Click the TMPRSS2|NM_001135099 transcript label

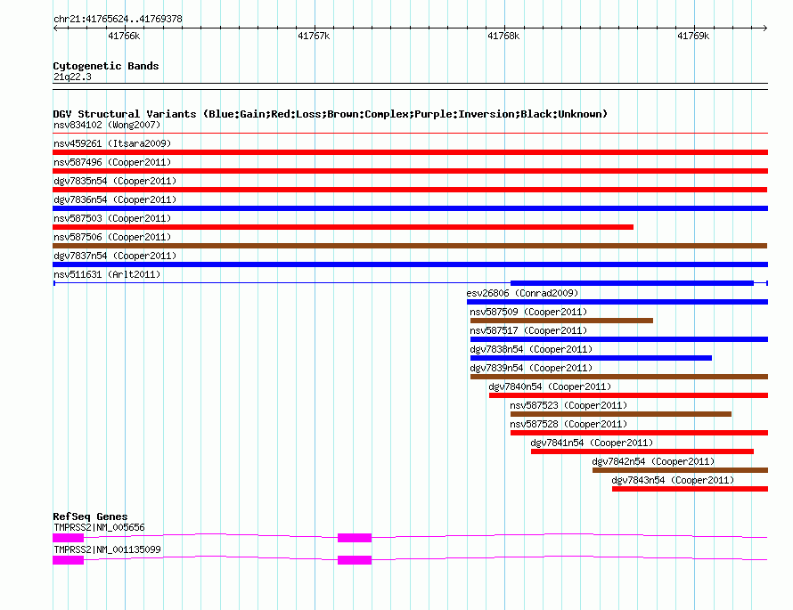(107, 549)
